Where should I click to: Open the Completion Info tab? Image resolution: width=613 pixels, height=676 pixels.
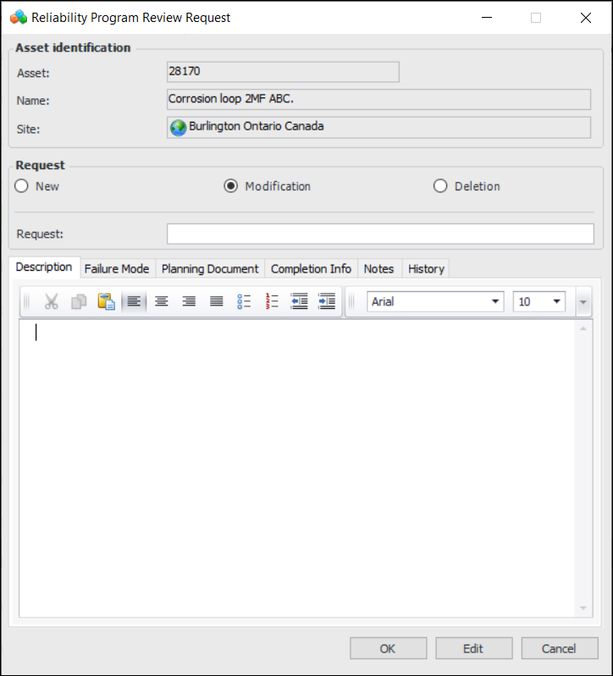[311, 268]
